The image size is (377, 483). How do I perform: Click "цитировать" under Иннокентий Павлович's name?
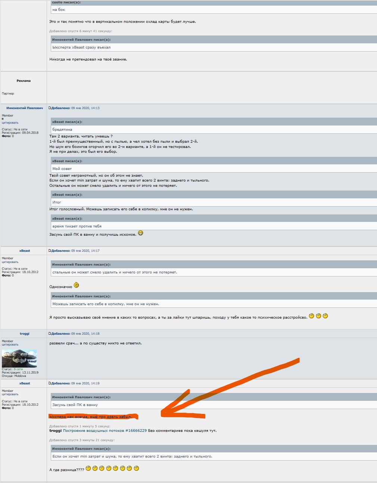(10, 123)
